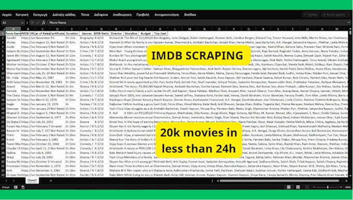
Task: Click the Budget header cell
Action: coord(145,33)
